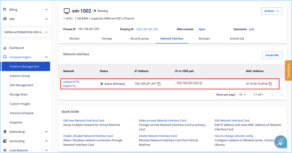Open Delete Network Interface Card guide
This screenshot has height=153, width=292.
click(x=158, y=136)
